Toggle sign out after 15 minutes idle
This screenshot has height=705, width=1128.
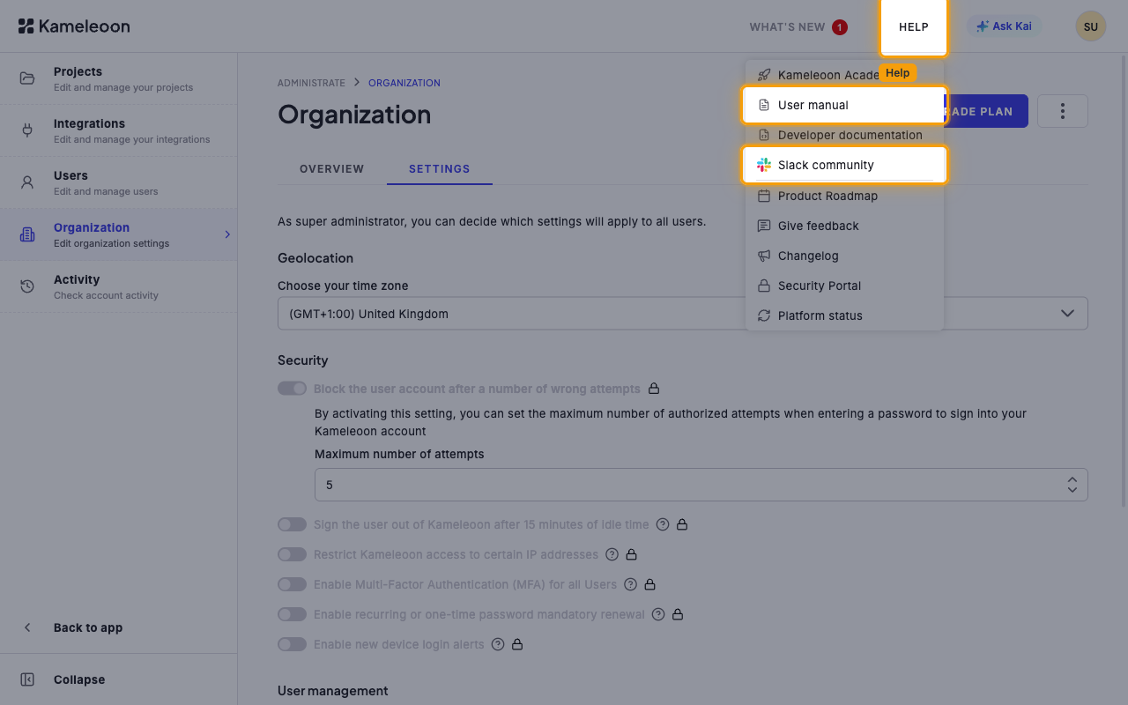(x=292, y=524)
